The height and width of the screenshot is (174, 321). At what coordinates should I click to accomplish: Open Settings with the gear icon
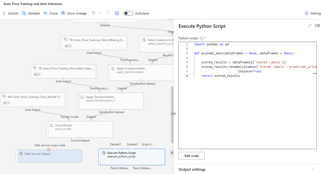point(307,13)
